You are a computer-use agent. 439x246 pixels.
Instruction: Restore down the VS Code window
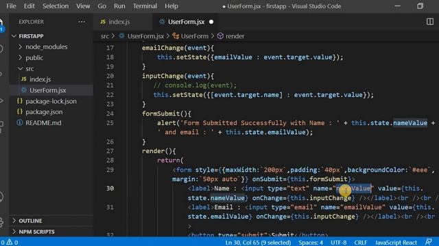pyautogui.click(x=420, y=6)
